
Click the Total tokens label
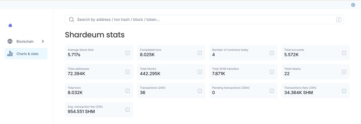pyautogui.click(x=292, y=69)
